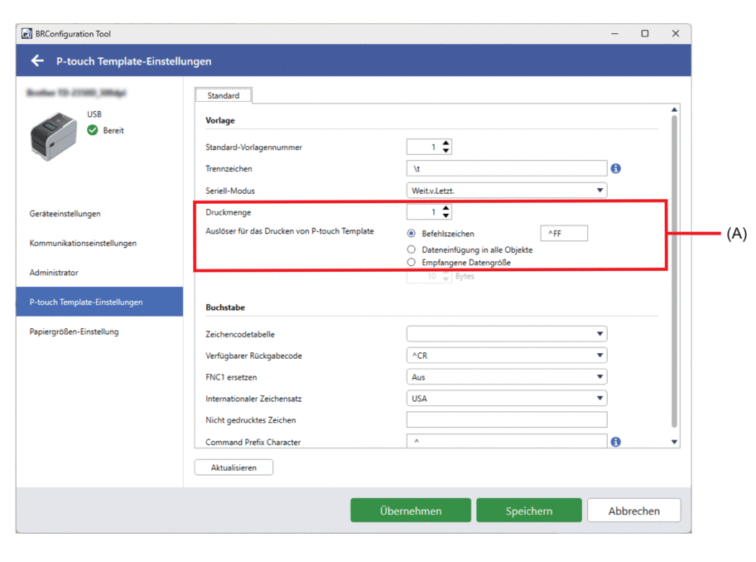The image size is (756, 562).
Task: Click the BRConfiguration Tool title bar icon
Action: [x=26, y=34]
